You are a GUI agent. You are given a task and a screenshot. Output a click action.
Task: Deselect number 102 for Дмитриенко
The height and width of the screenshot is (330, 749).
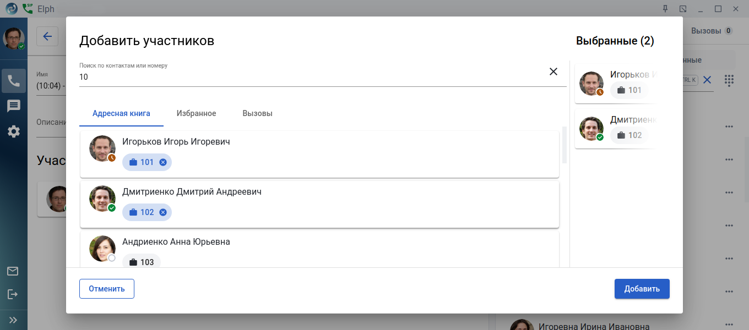[163, 212]
